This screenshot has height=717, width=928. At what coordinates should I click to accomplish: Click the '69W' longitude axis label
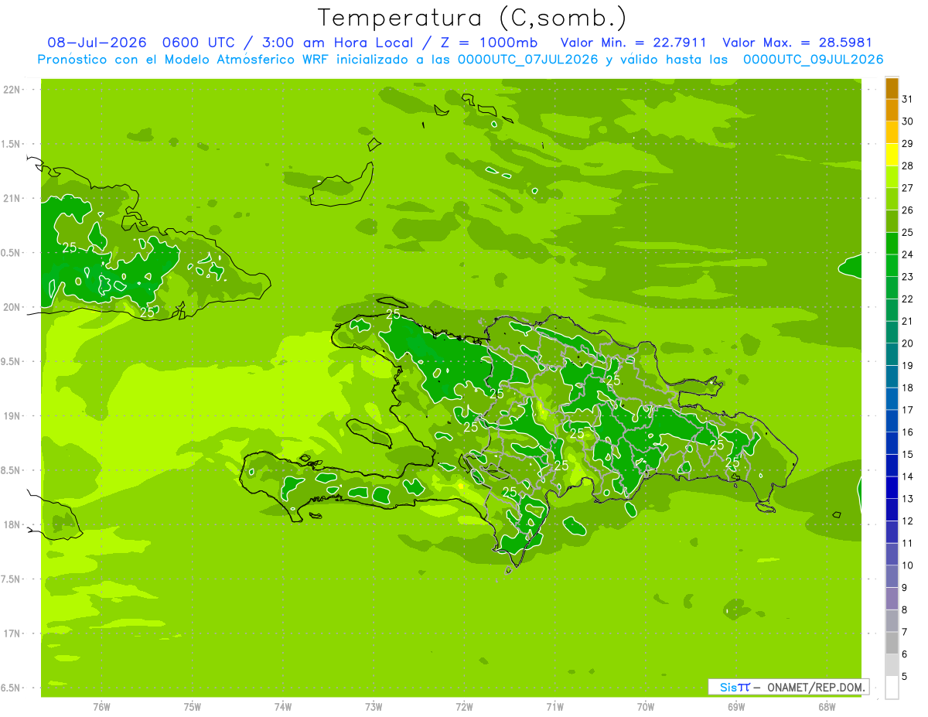736,707
